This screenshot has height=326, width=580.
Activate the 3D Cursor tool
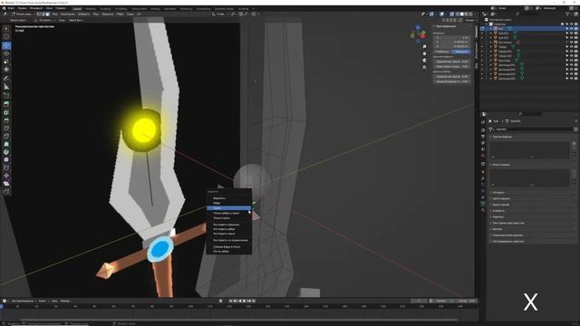click(6, 36)
